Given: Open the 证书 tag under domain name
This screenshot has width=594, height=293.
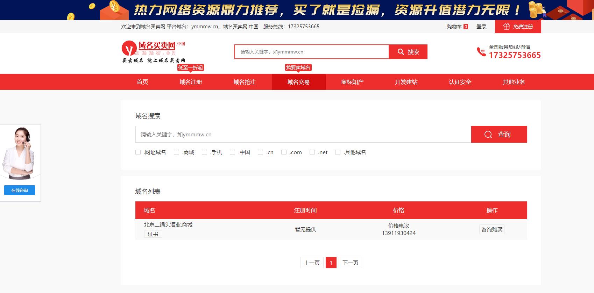Looking at the screenshot, I should pyautogui.click(x=153, y=234).
